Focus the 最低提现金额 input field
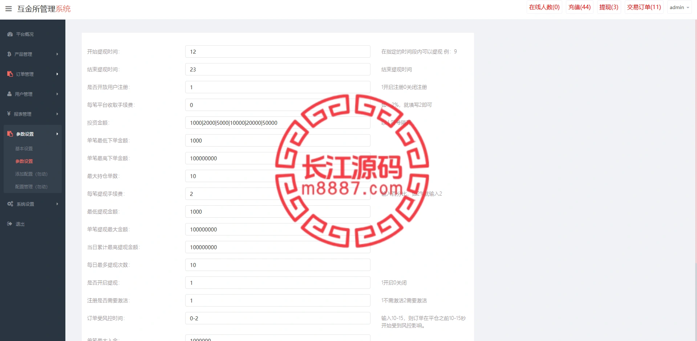Screen dimensions: 697x341 (277, 211)
